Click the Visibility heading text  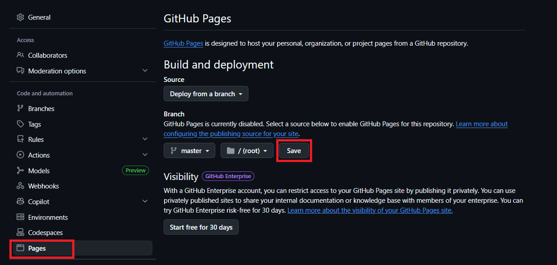click(181, 176)
